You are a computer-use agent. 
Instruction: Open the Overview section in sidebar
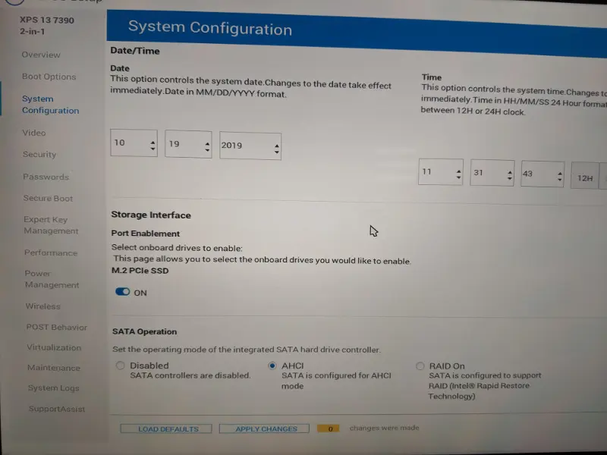coord(41,55)
